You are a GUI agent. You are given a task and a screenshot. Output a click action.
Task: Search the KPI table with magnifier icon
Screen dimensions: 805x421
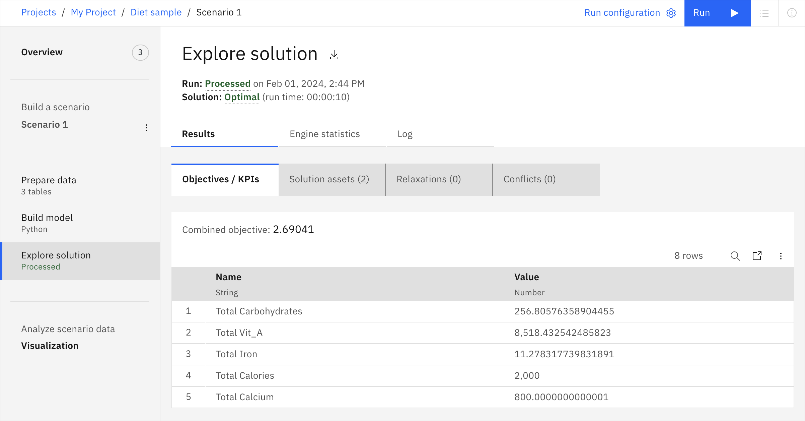pos(735,256)
